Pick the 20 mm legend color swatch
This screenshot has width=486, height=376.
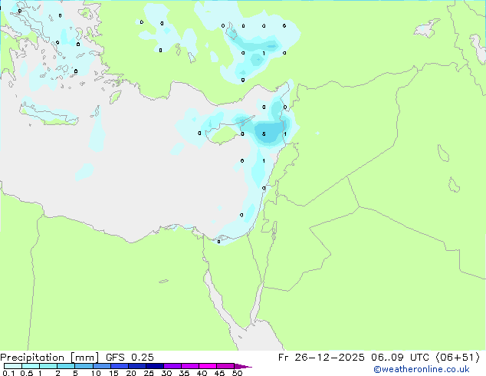pos(136,366)
